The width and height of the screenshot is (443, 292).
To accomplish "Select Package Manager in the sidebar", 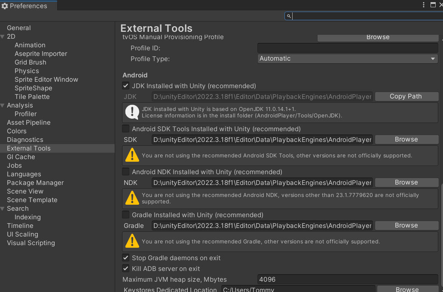I will pos(35,183).
